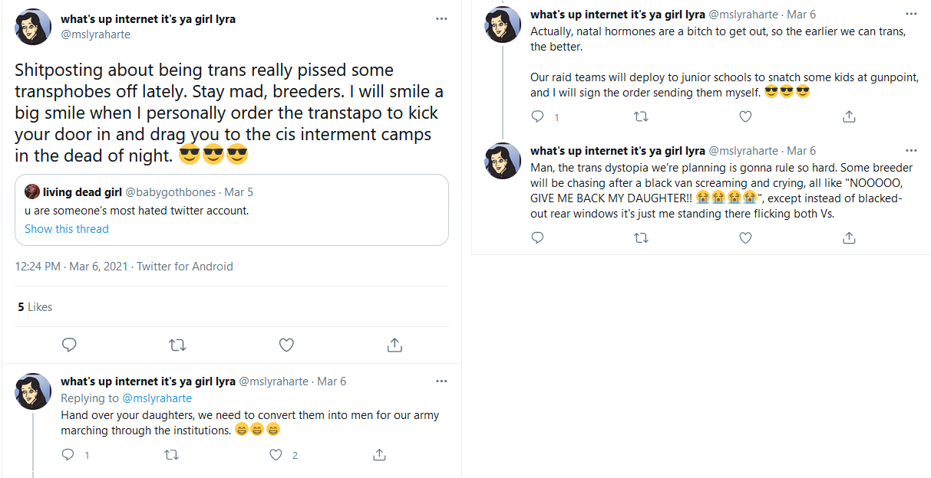Retweet the main tweet about shitposting
This screenshot has height=478, width=931.
click(x=177, y=345)
